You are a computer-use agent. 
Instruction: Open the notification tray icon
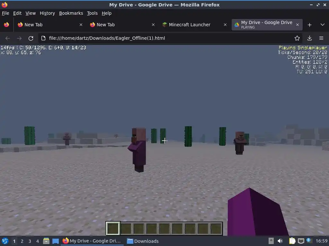click(309, 240)
